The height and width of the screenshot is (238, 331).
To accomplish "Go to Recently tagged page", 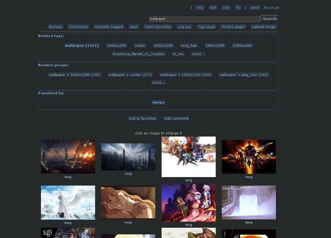I will 109,27.
